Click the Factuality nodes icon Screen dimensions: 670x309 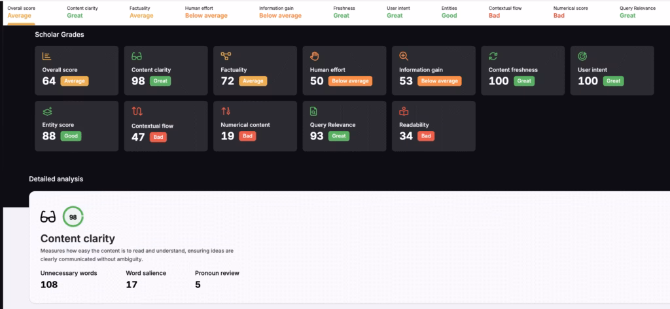226,56
